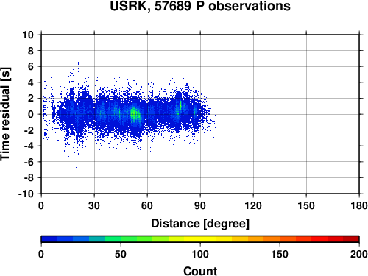The height and width of the screenshot is (276, 368).
Task: Click the x-axis tick label 180
Action: (x=359, y=205)
